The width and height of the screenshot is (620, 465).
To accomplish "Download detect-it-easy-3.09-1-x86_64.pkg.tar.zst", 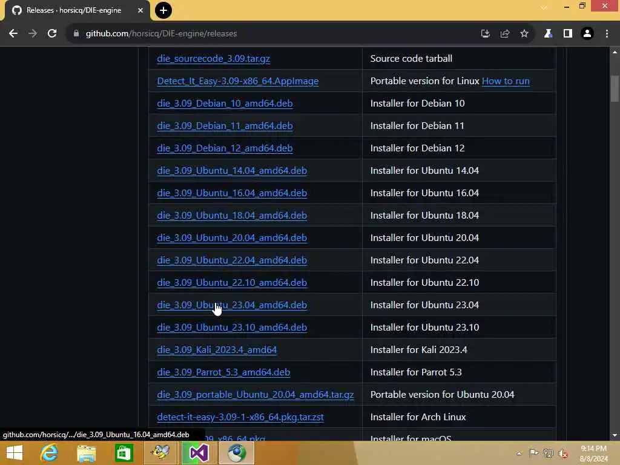I will coord(240,417).
